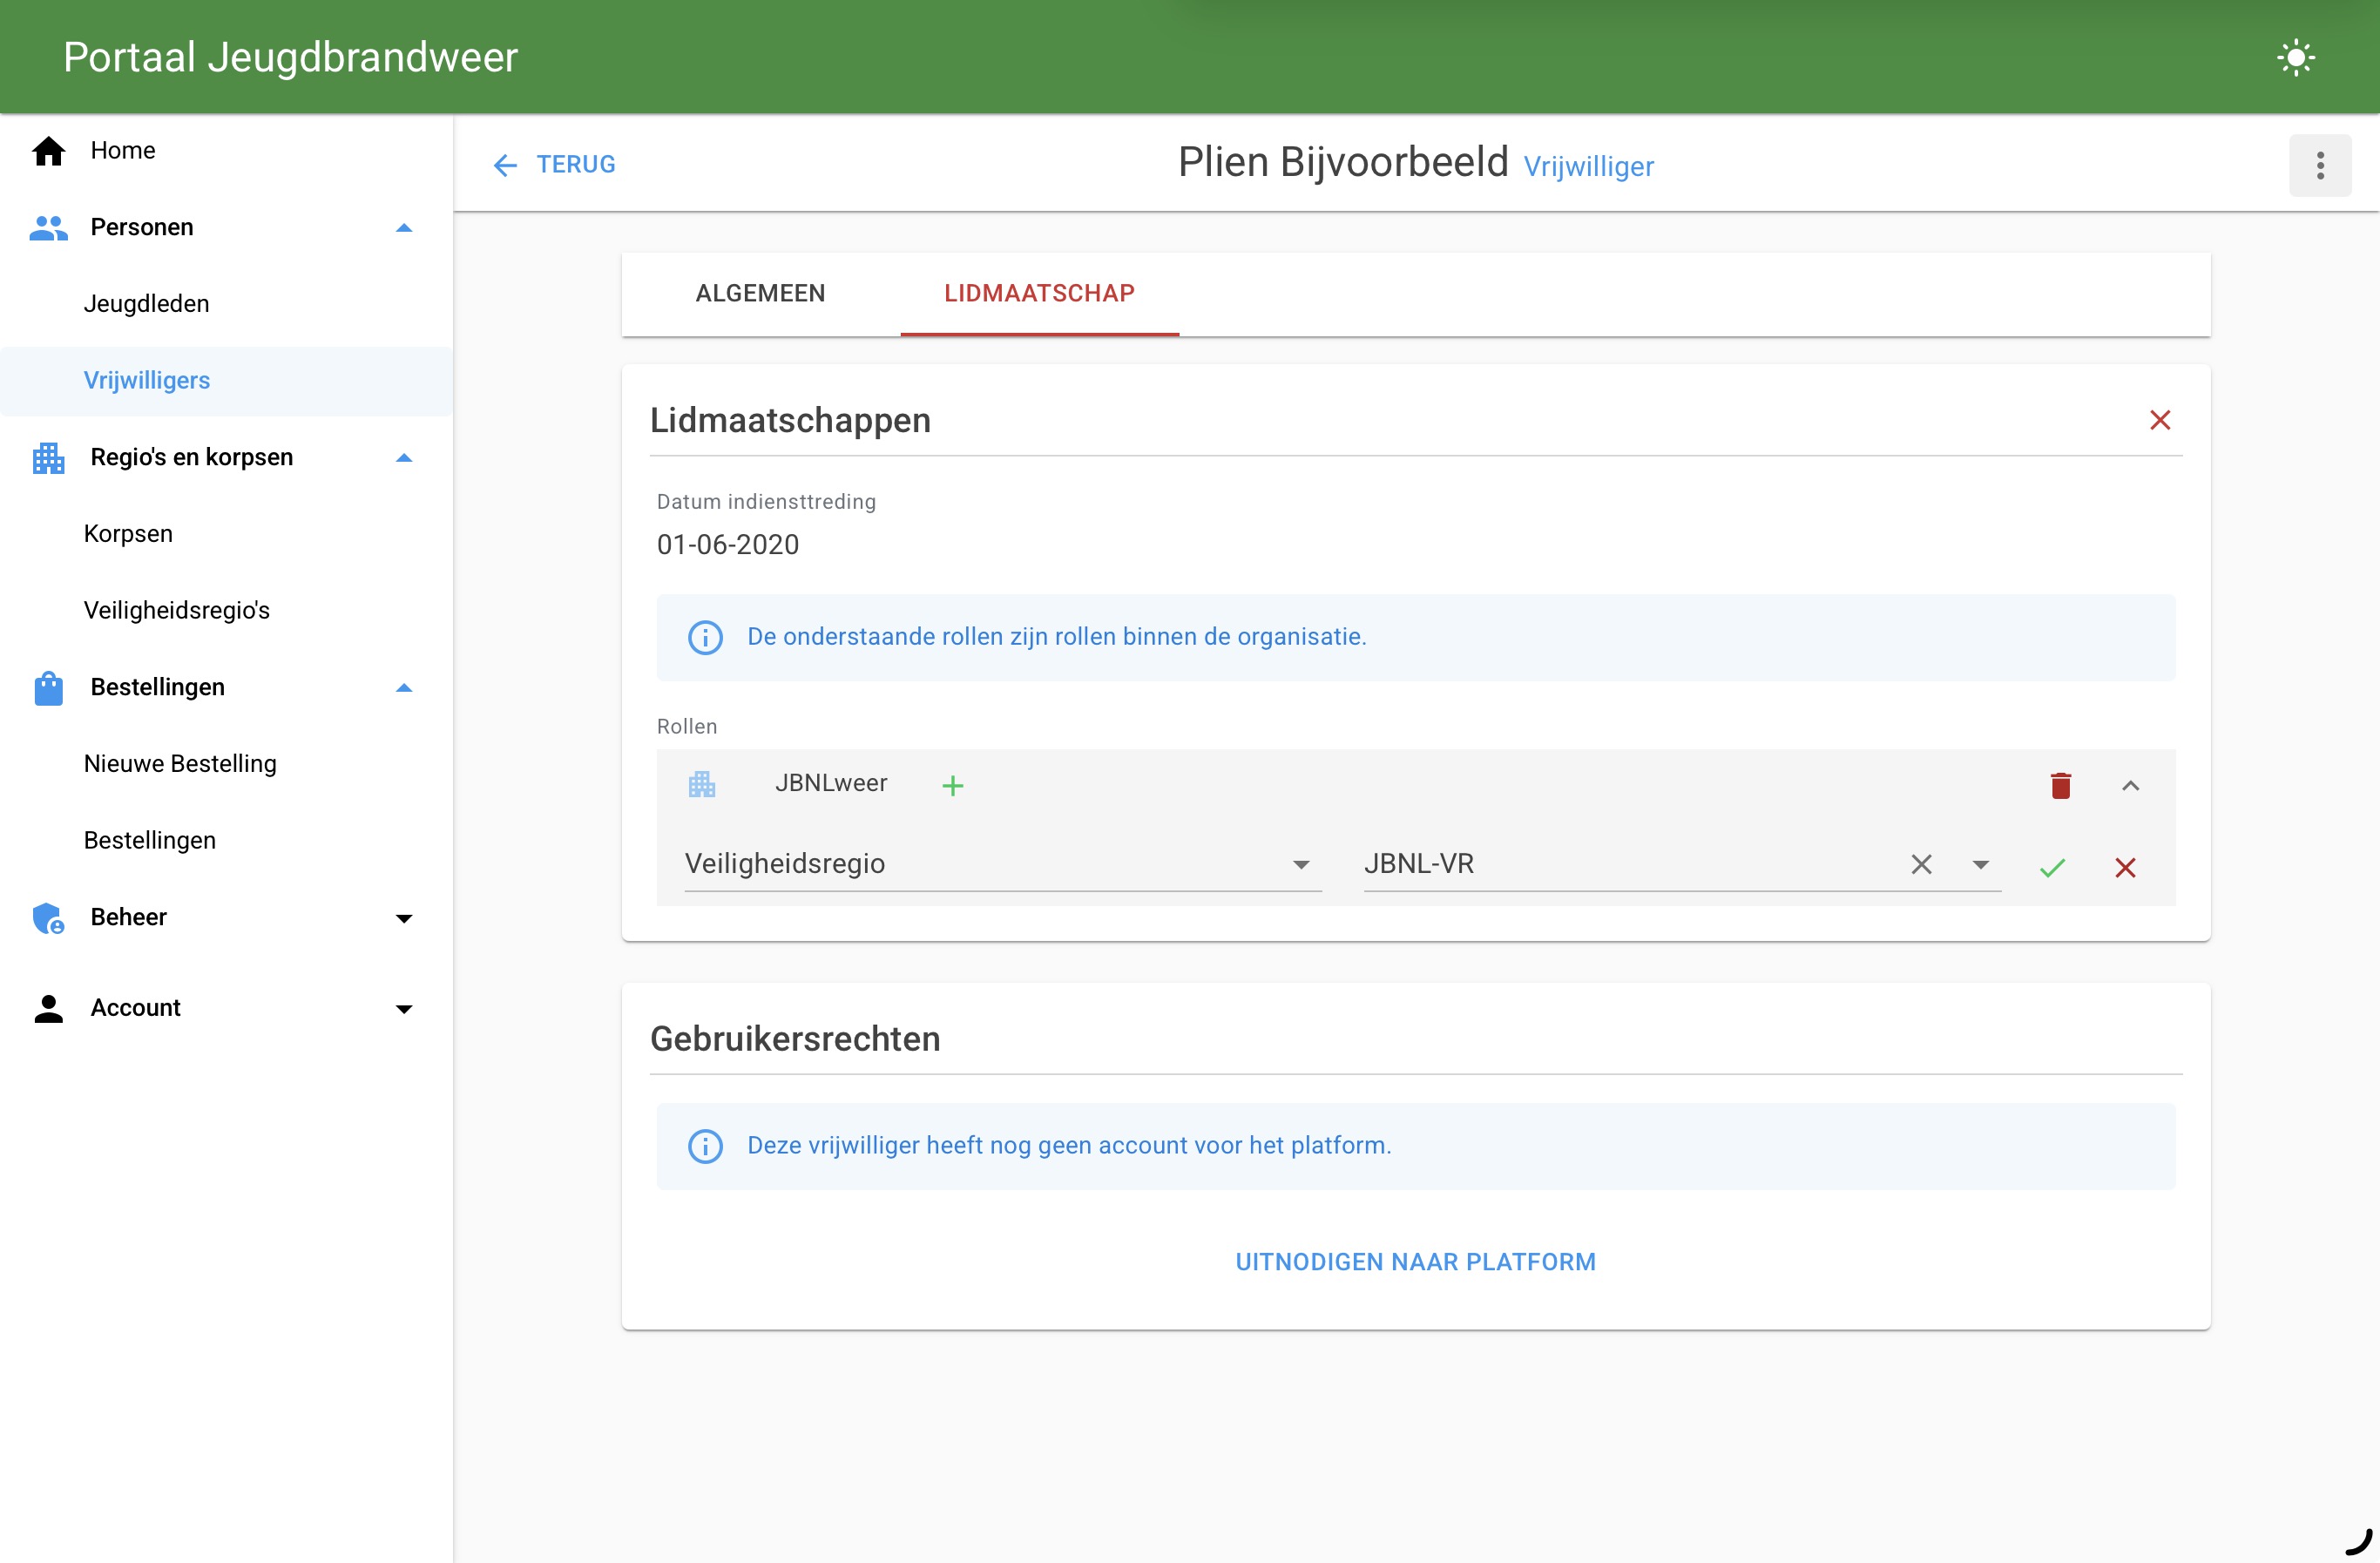Click the JBNLweer organisation building icon
The image size is (2380, 1563).
pyautogui.click(x=702, y=784)
